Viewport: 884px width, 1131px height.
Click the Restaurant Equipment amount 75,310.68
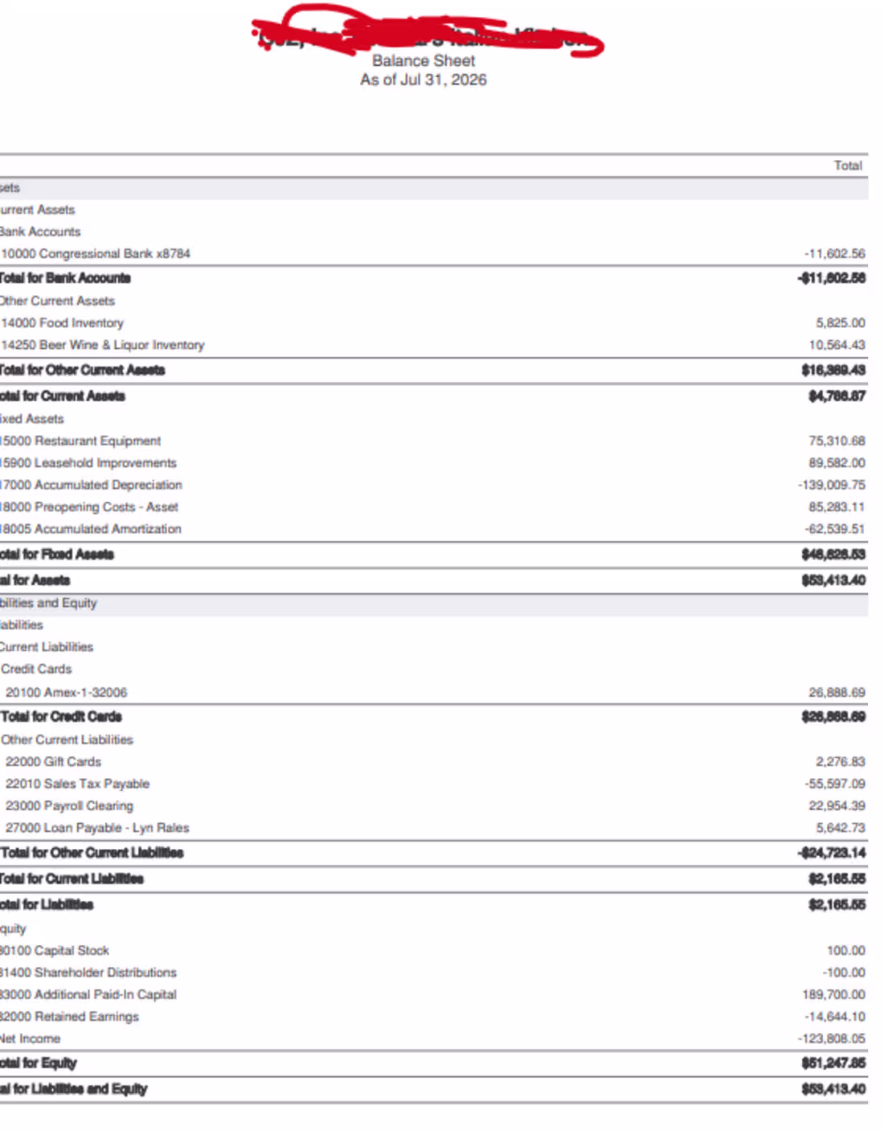(837, 441)
